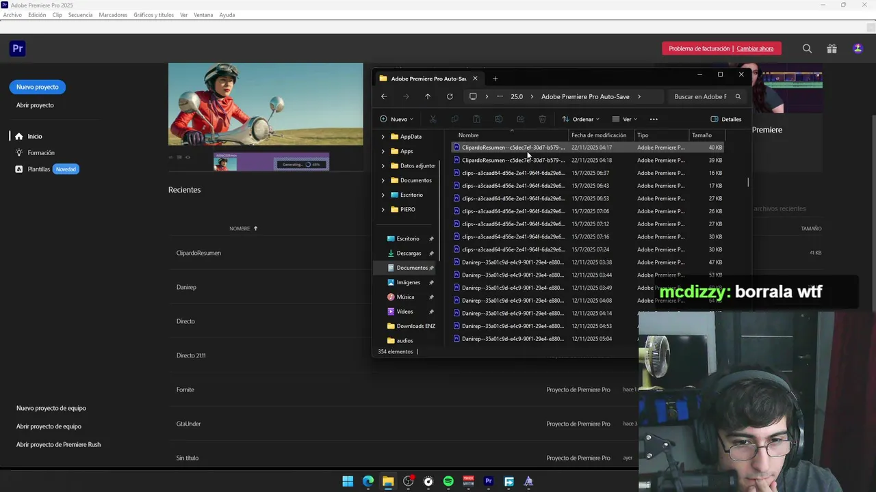Go to the Formación section
This screenshot has width=876, height=492.
(41, 152)
